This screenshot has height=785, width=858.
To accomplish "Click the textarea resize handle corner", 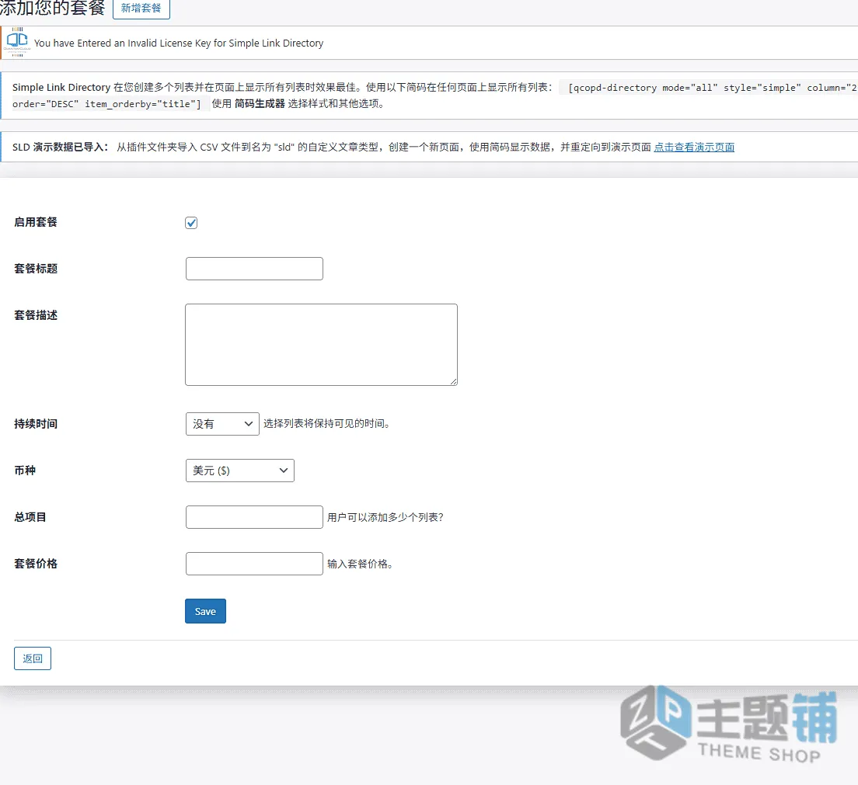I will tap(454, 381).
